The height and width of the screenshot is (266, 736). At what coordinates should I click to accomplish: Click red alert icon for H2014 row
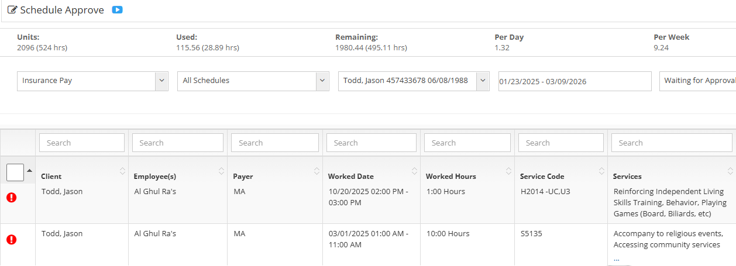(12, 197)
